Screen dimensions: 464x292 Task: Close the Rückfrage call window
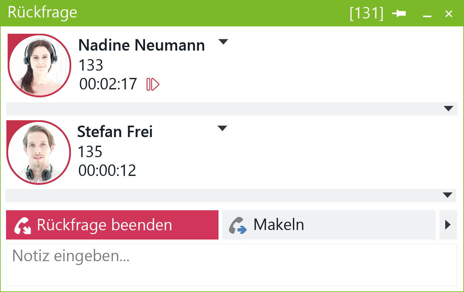click(x=449, y=14)
